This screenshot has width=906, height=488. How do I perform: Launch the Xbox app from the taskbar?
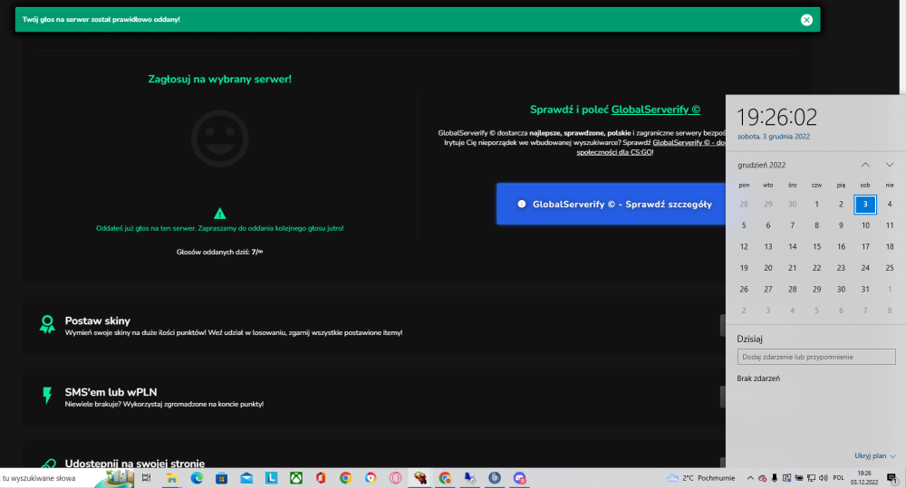point(296,478)
